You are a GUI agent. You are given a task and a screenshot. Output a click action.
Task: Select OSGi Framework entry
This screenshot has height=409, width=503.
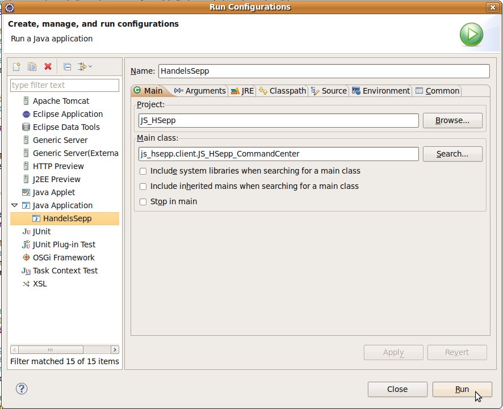[63, 258]
